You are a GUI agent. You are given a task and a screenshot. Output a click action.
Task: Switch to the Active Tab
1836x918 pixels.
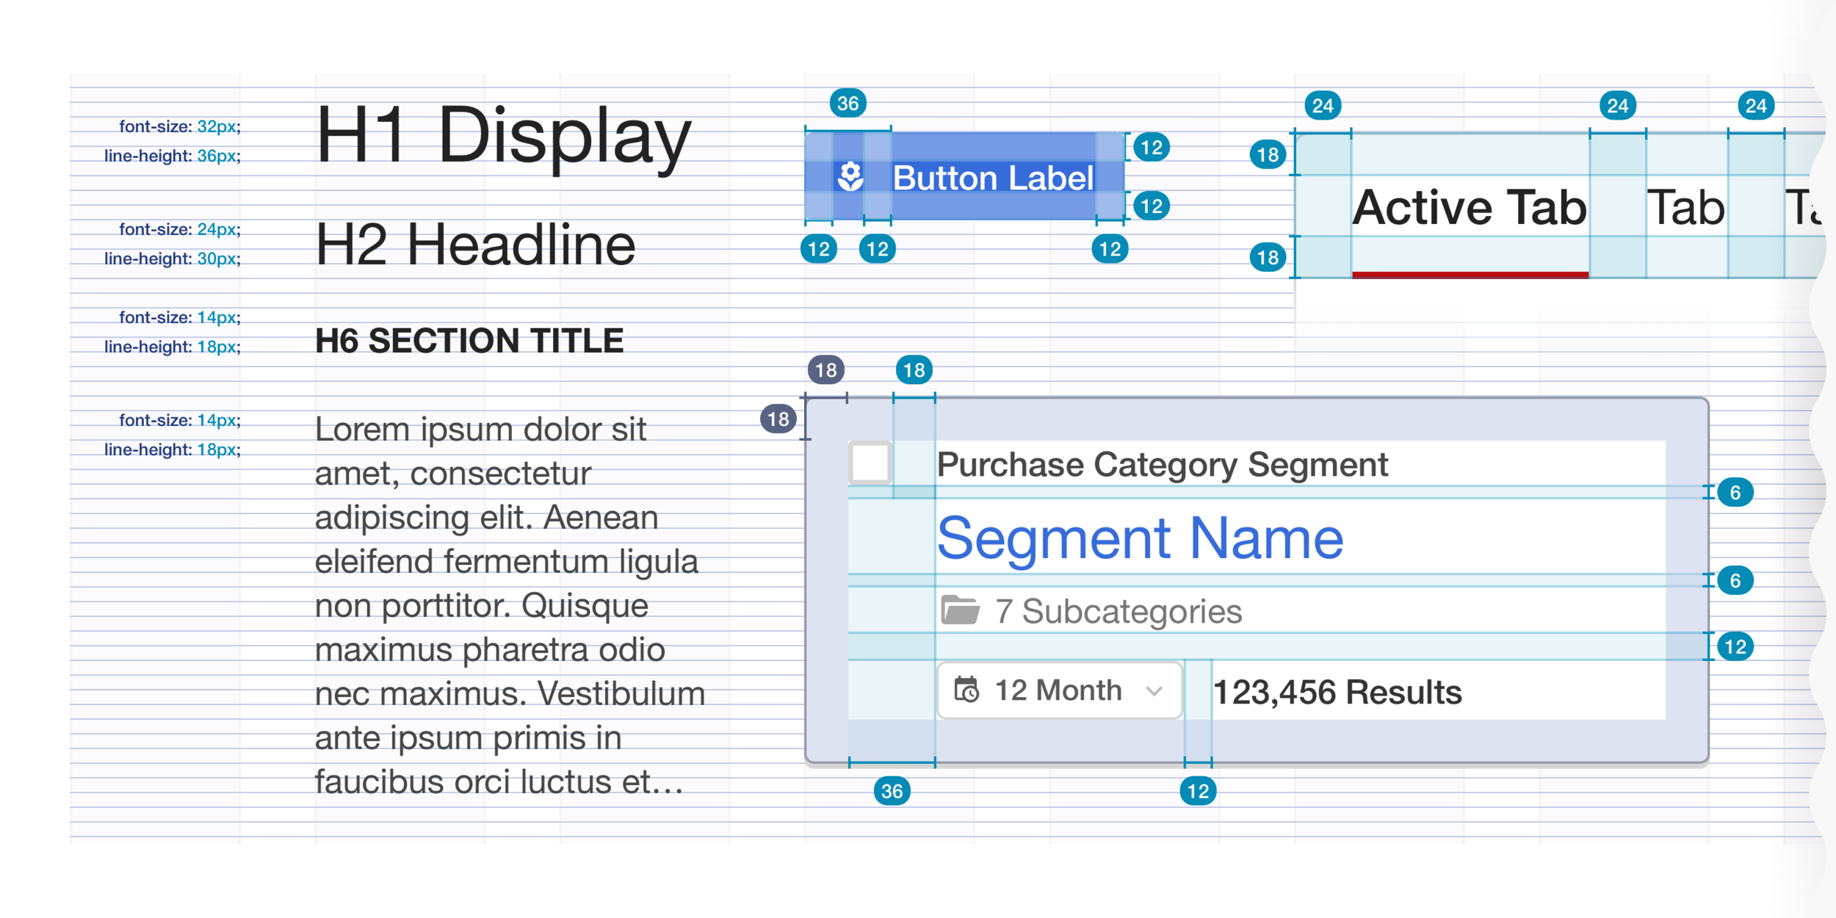coord(1469,208)
